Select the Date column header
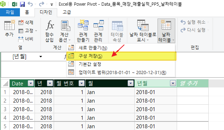Viewport: 224px width, 130px height. pos(22,83)
